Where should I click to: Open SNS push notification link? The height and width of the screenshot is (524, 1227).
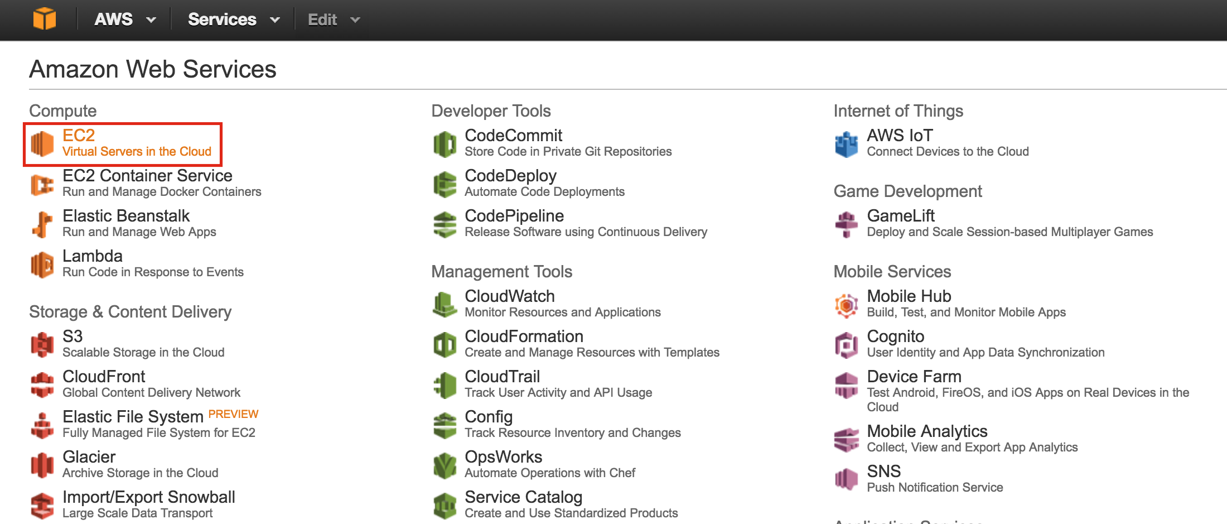[884, 471]
